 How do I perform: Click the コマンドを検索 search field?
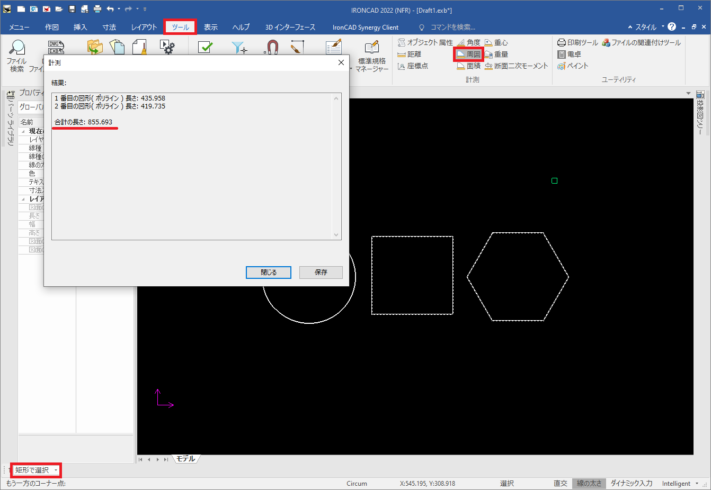pos(452,28)
